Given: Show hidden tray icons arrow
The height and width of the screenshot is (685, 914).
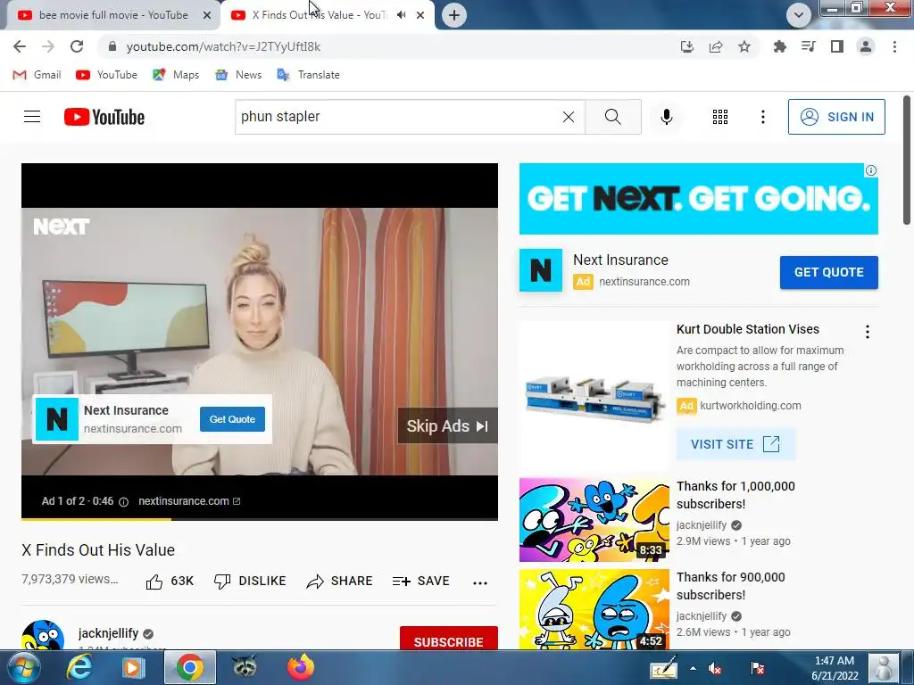Looking at the screenshot, I should [693, 668].
